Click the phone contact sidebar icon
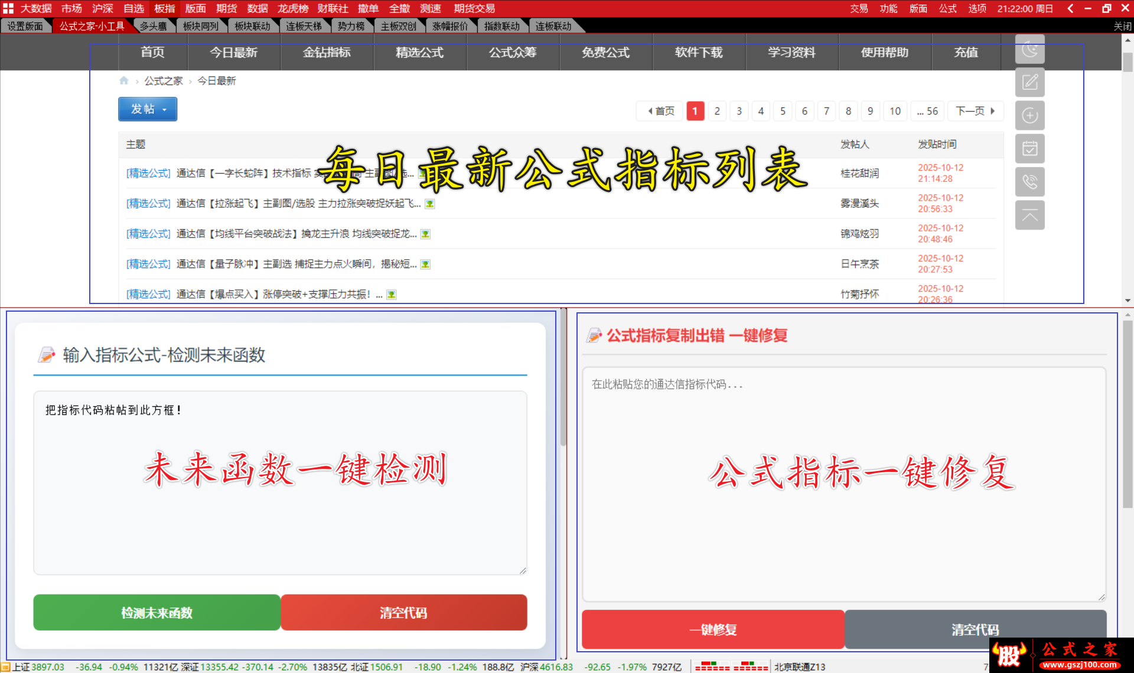Image resolution: width=1134 pixels, height=673 pixels. [x=1029, y=181]
